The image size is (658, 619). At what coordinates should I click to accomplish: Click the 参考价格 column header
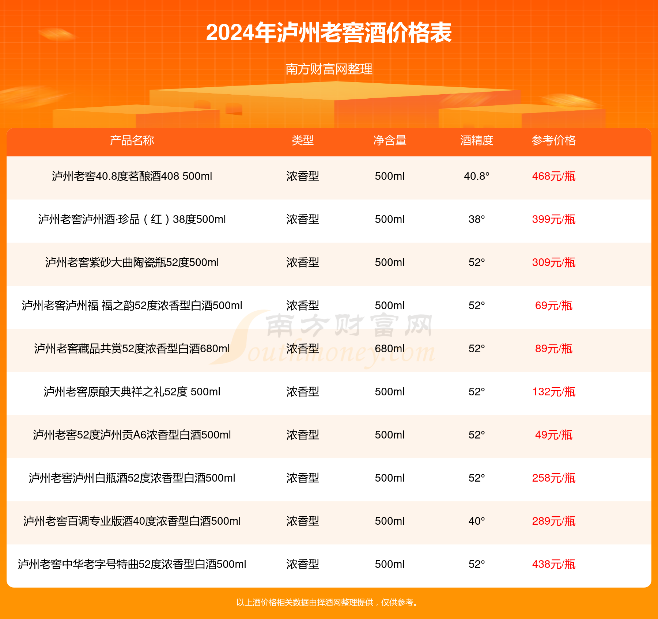(x=554, y=140)
